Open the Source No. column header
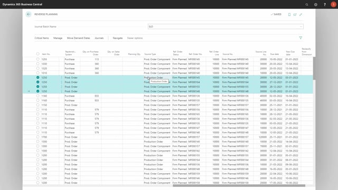Viewport: 338px width, 190px height. point(228,54)
